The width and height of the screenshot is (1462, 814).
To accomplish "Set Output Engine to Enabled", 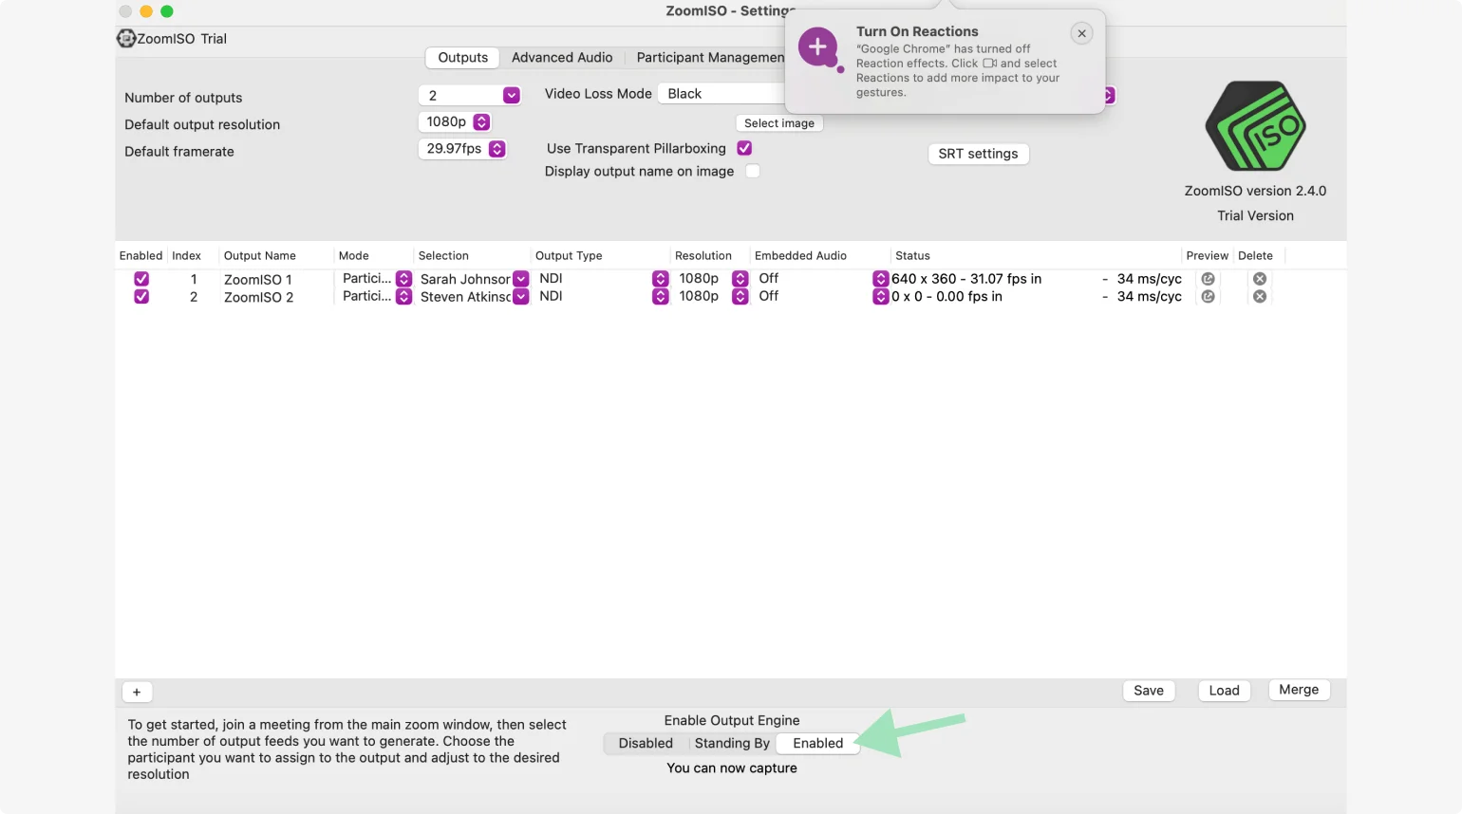I will click(x=817, y=743).
